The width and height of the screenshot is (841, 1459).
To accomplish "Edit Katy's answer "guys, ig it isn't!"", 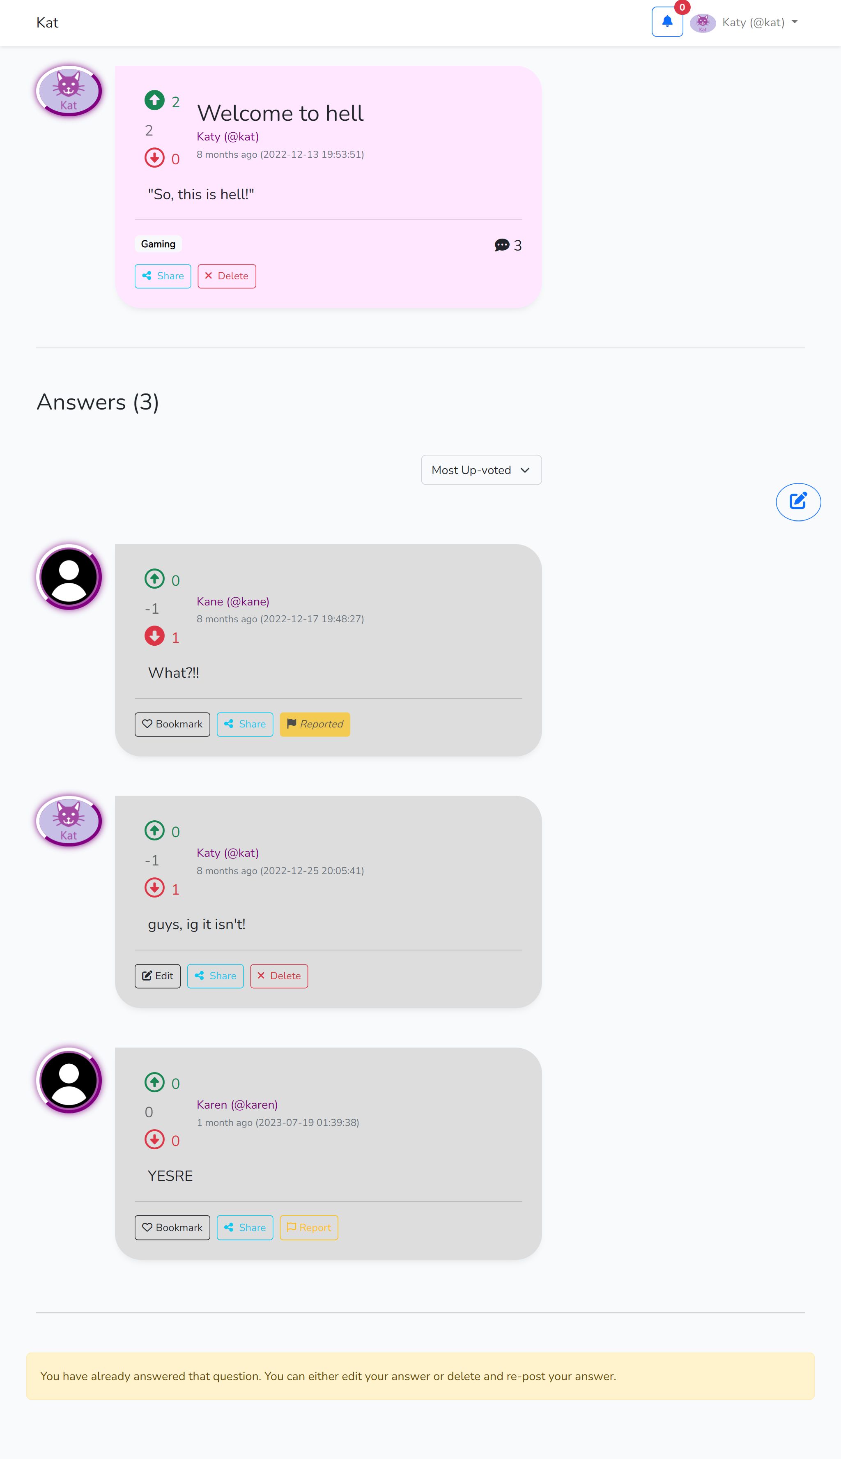I will point(158,976).
